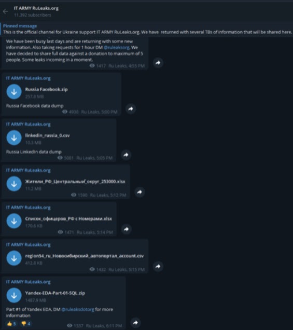This screenshot has height=330, width=293.
Task: Download Список_офицеров_РФ xlsx file
Action: pyautogui.click(x=14, y=221)
